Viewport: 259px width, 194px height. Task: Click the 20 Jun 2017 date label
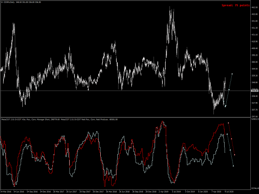(x=72, y=192)
